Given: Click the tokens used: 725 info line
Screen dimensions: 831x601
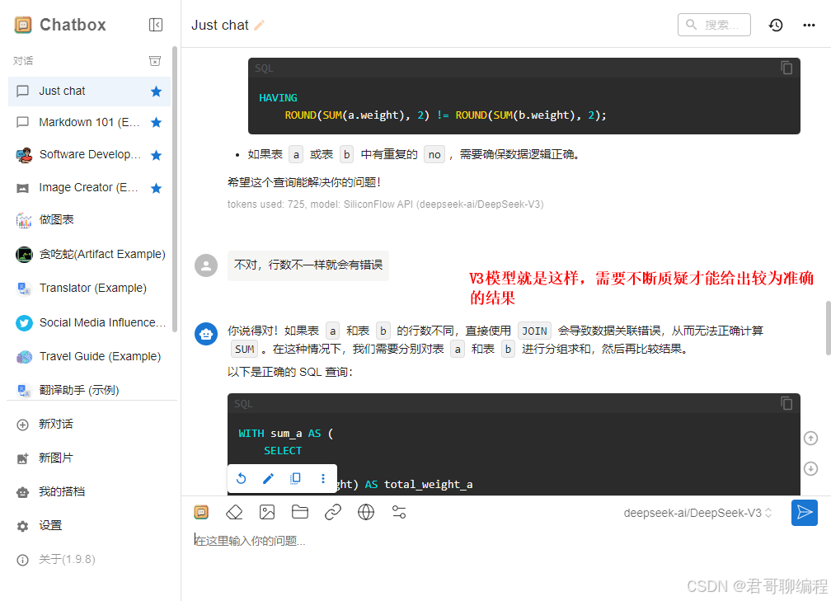Looking at the screenshot, I should (385, 204).
